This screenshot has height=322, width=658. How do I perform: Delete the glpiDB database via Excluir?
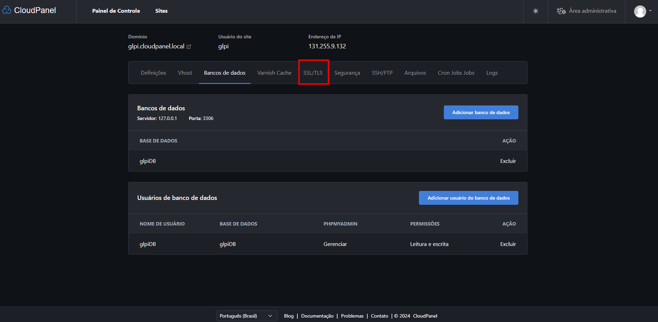(508, 161)
